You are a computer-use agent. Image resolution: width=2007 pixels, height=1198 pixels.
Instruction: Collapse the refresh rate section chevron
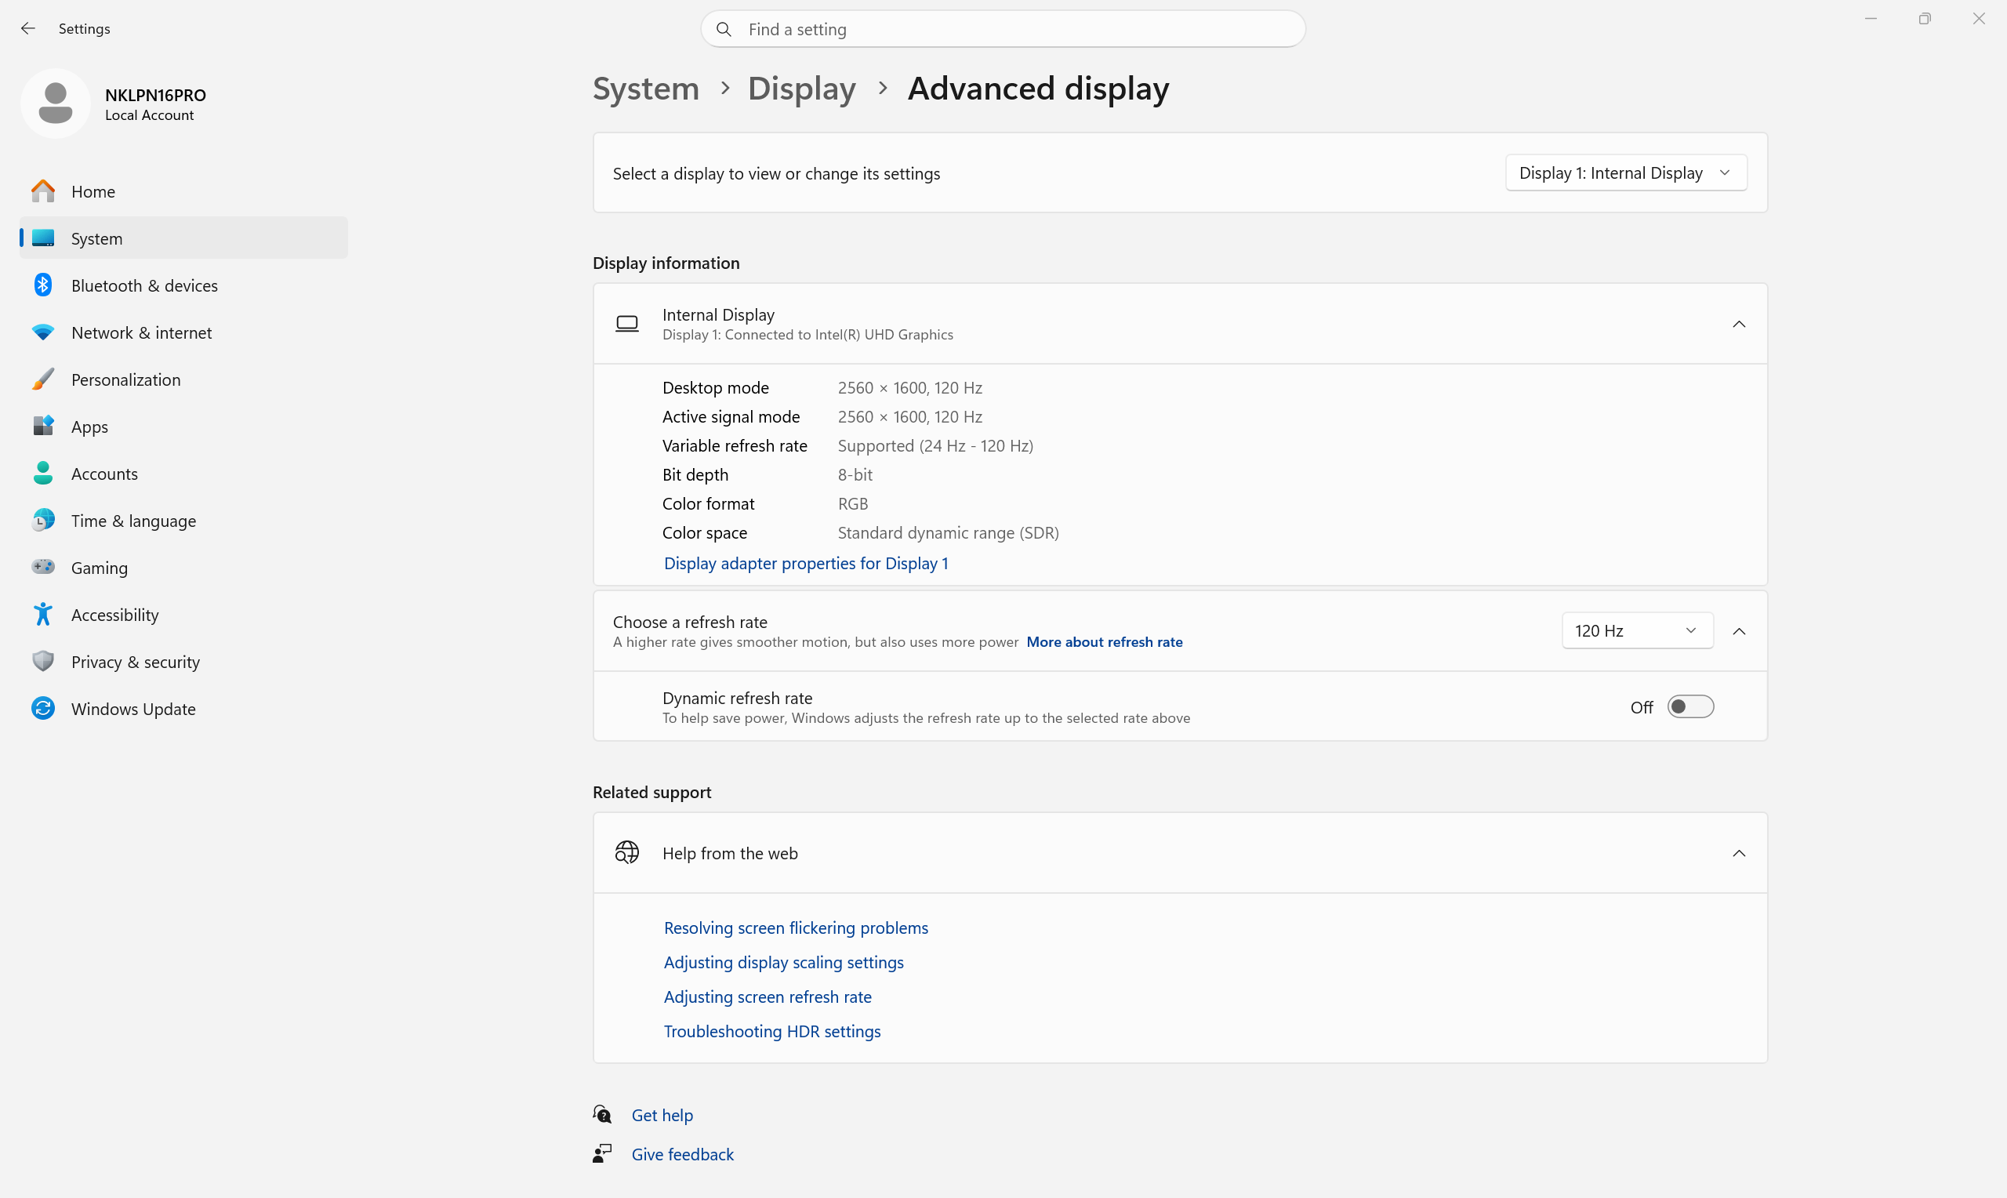click(x=1739, y=631)
